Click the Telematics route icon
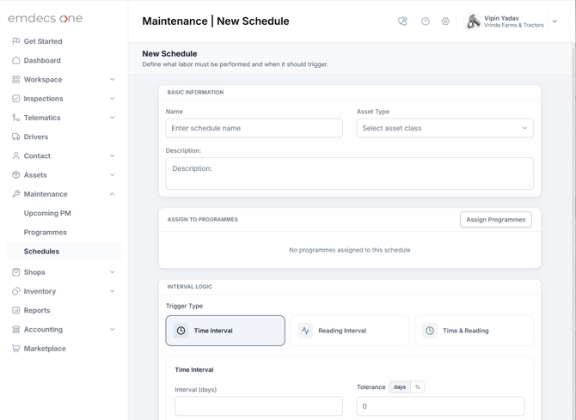This screenshot has height=420, width=576. click(15, 118)
